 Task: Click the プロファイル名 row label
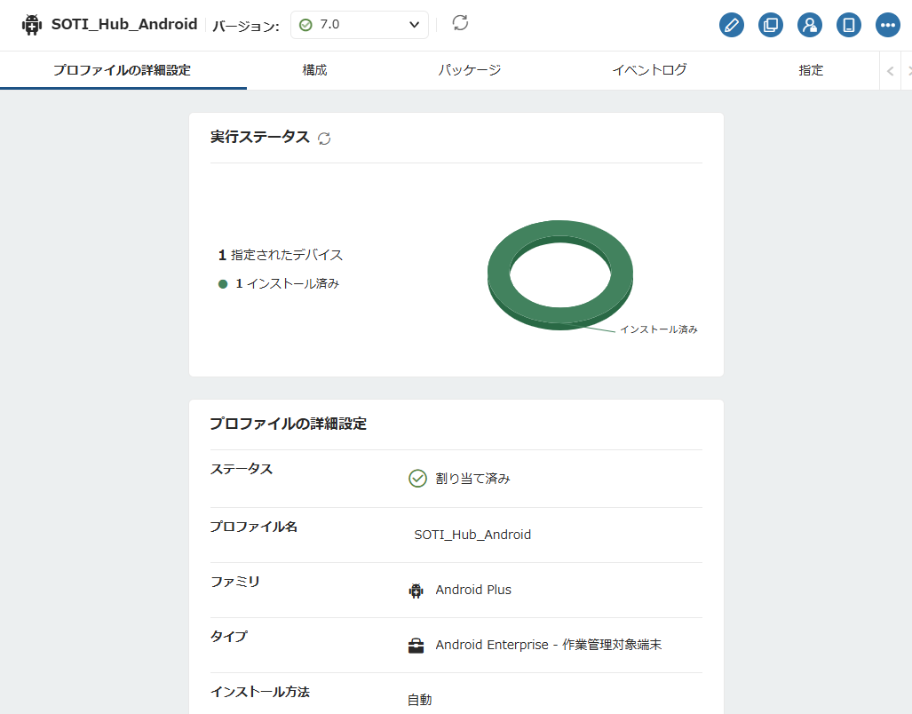coord(254,527)
